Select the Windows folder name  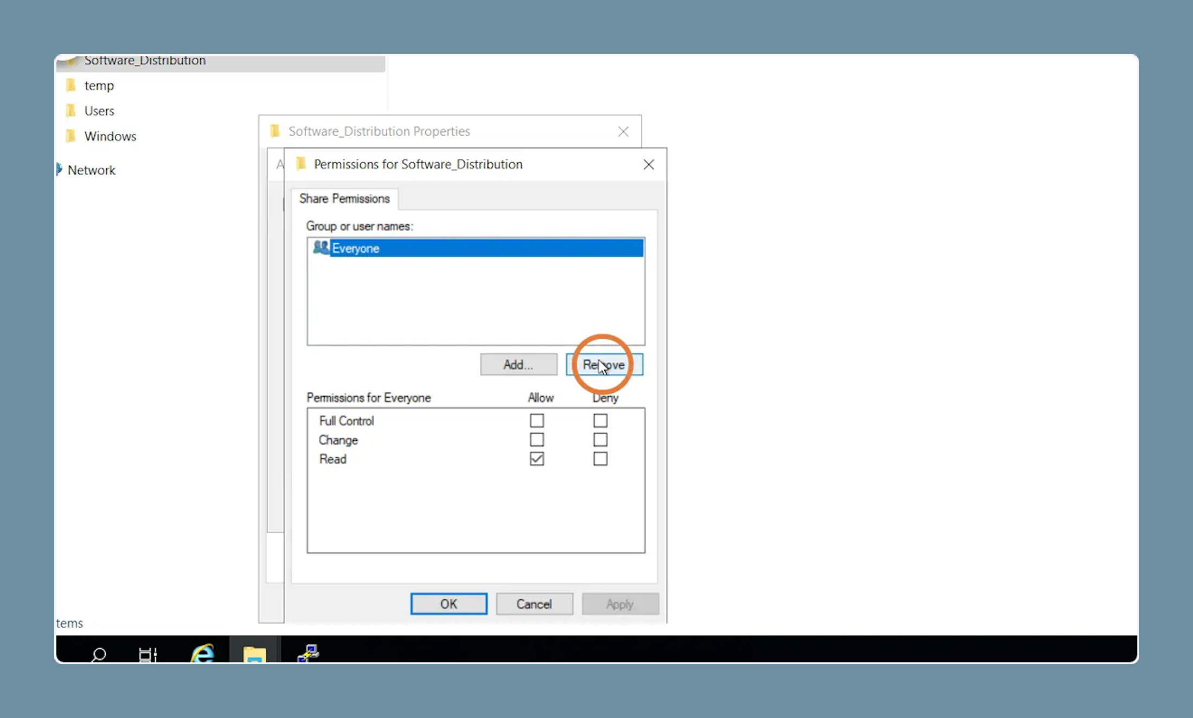[110, 136]
